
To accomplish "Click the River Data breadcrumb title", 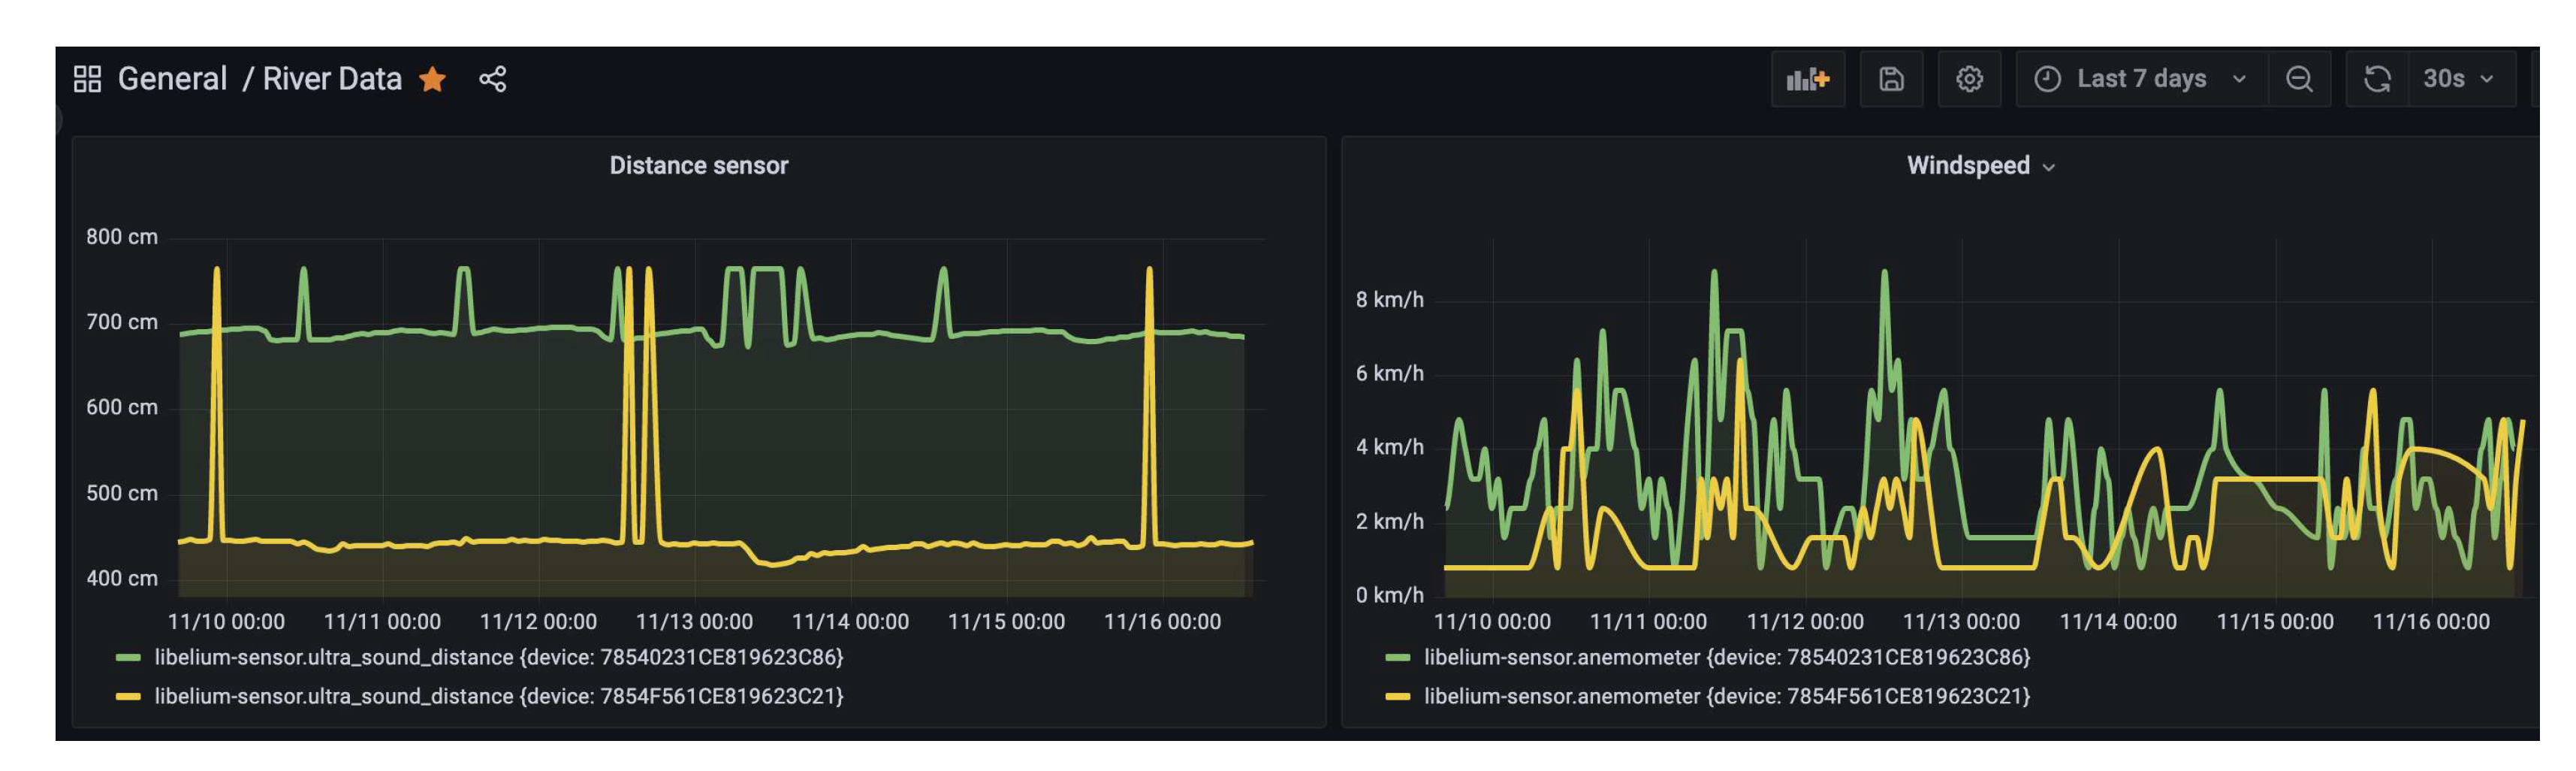I will [331, 79].
